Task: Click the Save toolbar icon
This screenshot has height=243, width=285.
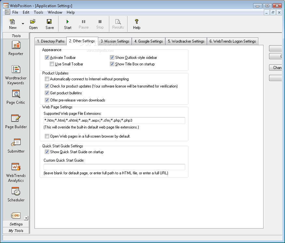Action: point(49,24)
